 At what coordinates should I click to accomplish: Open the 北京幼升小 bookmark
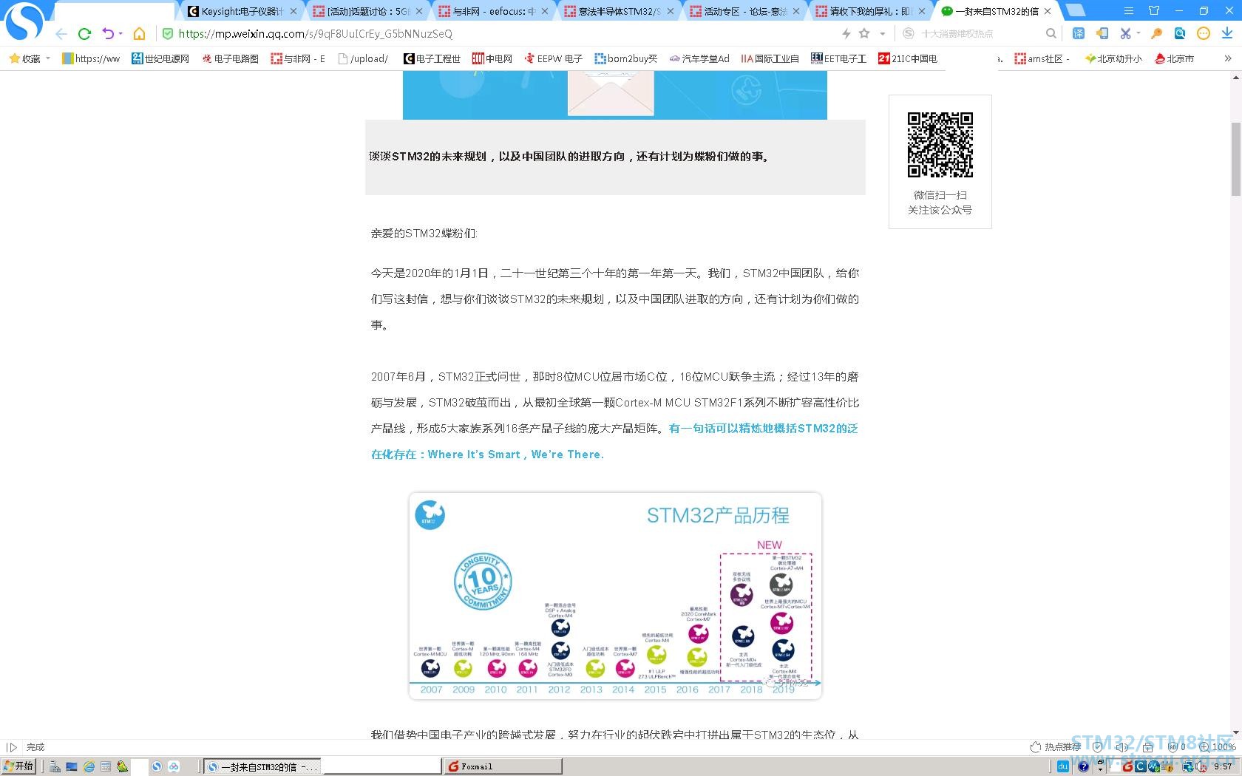point(1113,58)
